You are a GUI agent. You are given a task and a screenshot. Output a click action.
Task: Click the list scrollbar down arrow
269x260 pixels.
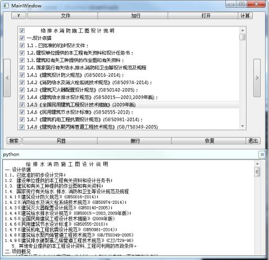pyautogui.click(x=243, y=126)
